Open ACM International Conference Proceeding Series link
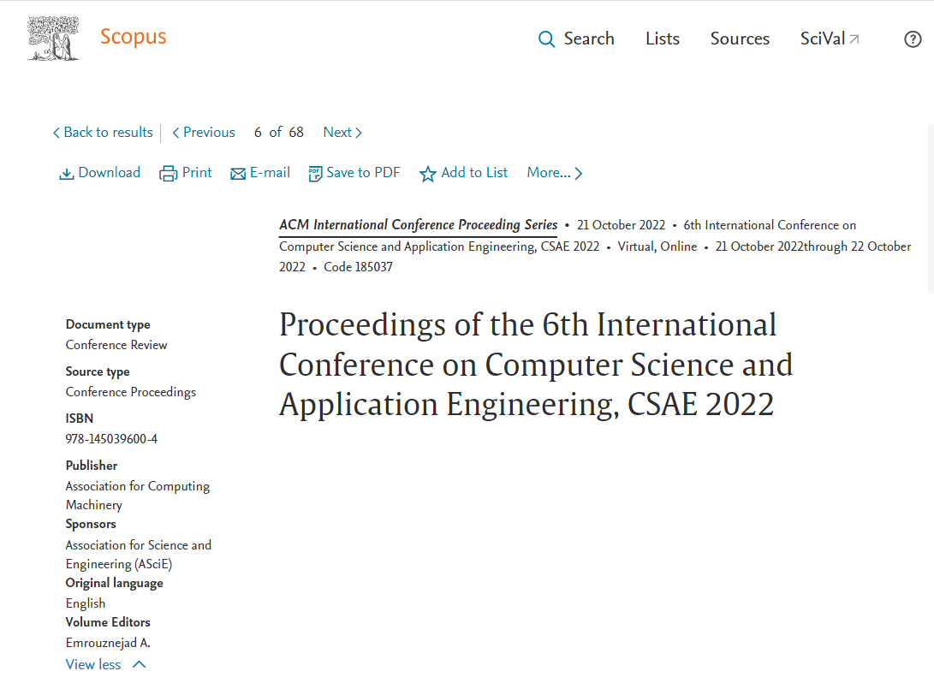934x683 pixels. click(x=418, y=225)
